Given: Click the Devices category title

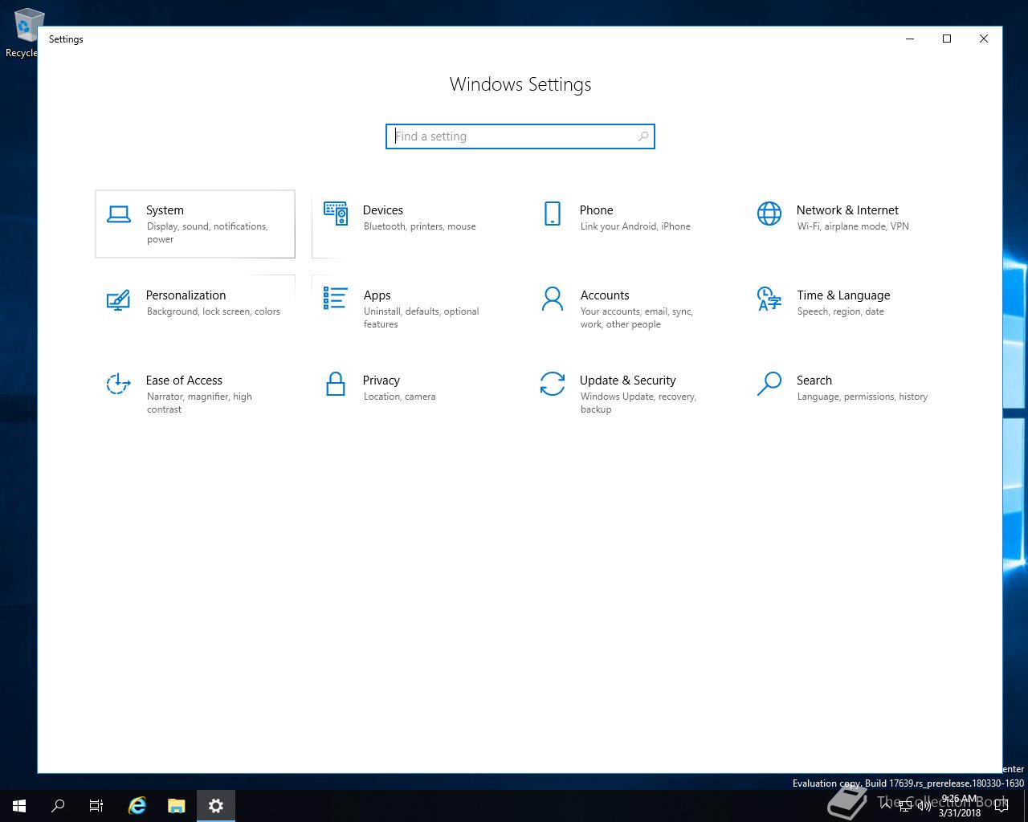Looking at the screenshot, I should pos(383,210).
